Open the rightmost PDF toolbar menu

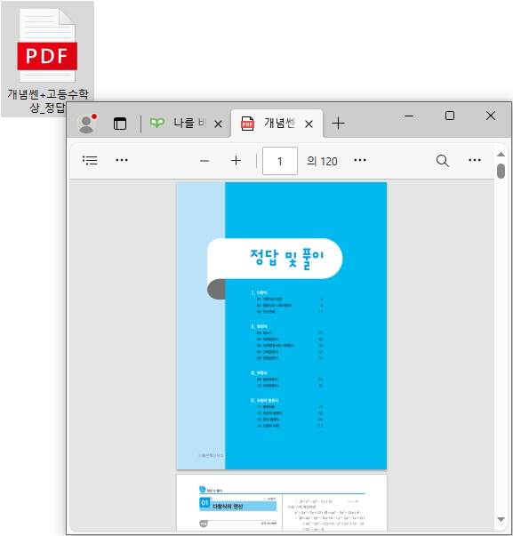click(475, 160)
